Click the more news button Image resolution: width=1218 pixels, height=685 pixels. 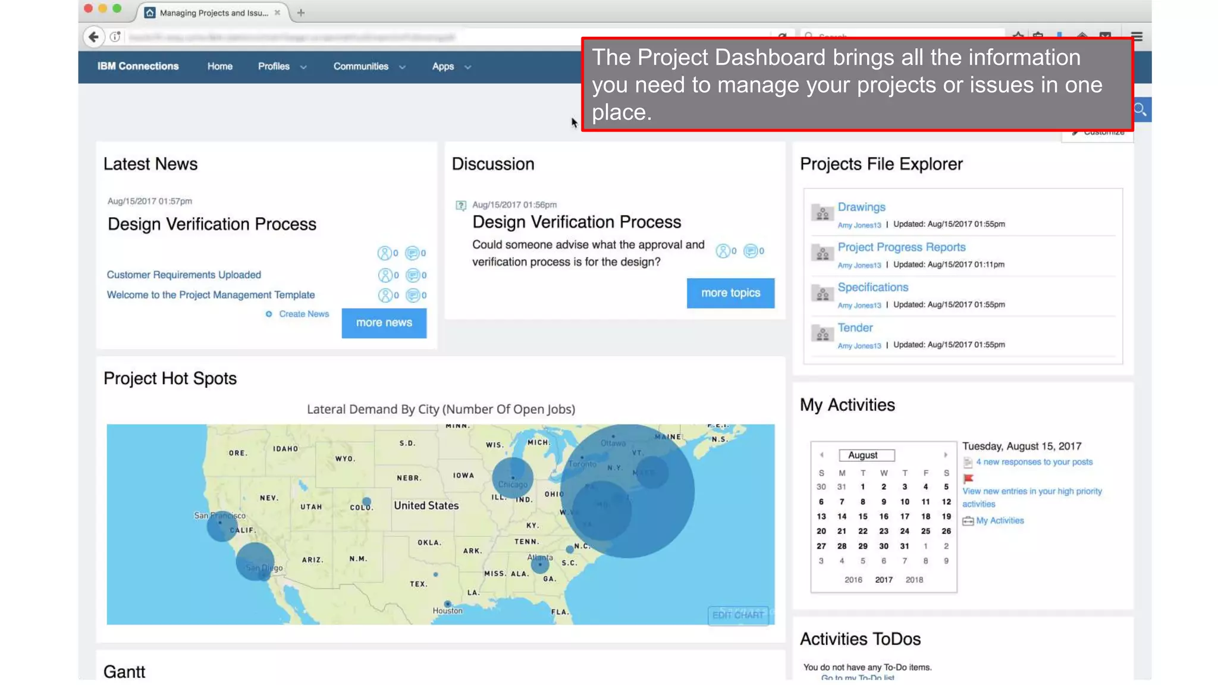click(384, 323)
